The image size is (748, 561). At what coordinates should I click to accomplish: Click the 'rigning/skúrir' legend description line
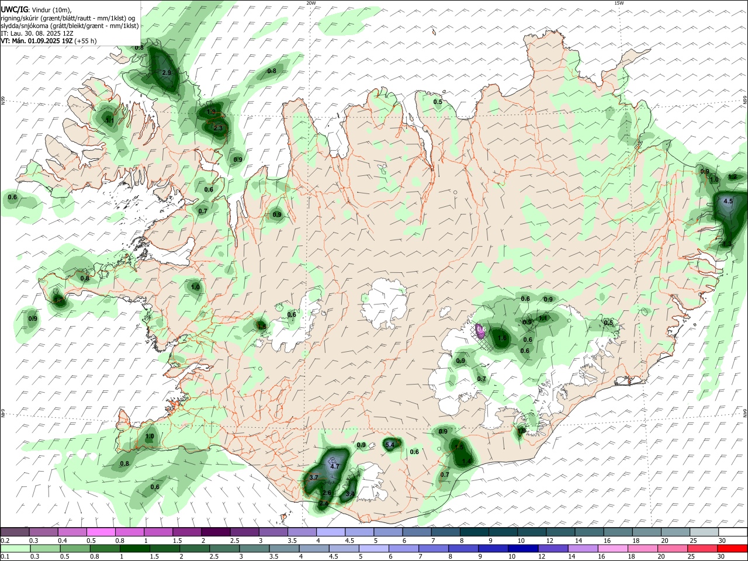(x=68, y=18)
